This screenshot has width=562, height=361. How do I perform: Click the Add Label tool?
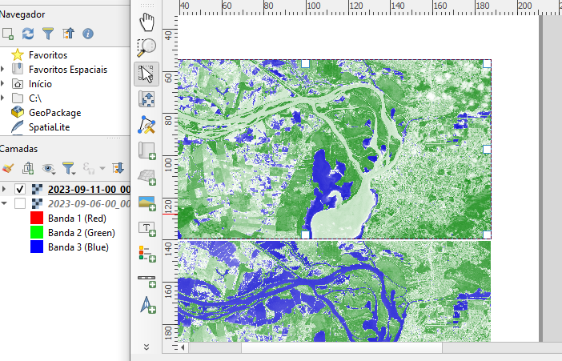[x=147, y=228]
